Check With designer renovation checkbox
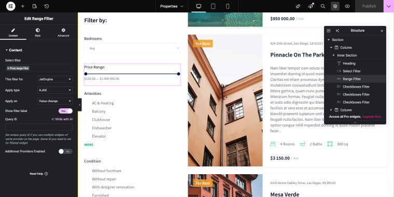Image resolution: width=394 pixels, height=197 pixels. coord(87,187)
